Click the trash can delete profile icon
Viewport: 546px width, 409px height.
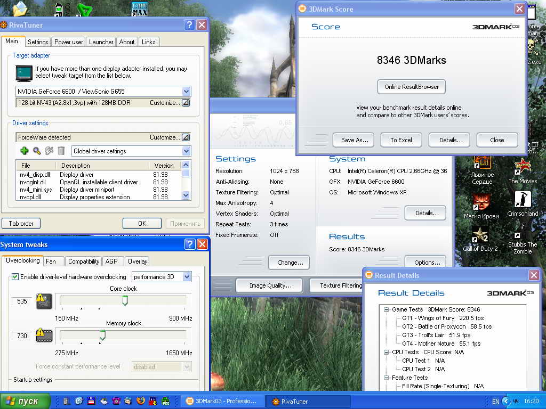pyautogui.click(x=61, y=151)
